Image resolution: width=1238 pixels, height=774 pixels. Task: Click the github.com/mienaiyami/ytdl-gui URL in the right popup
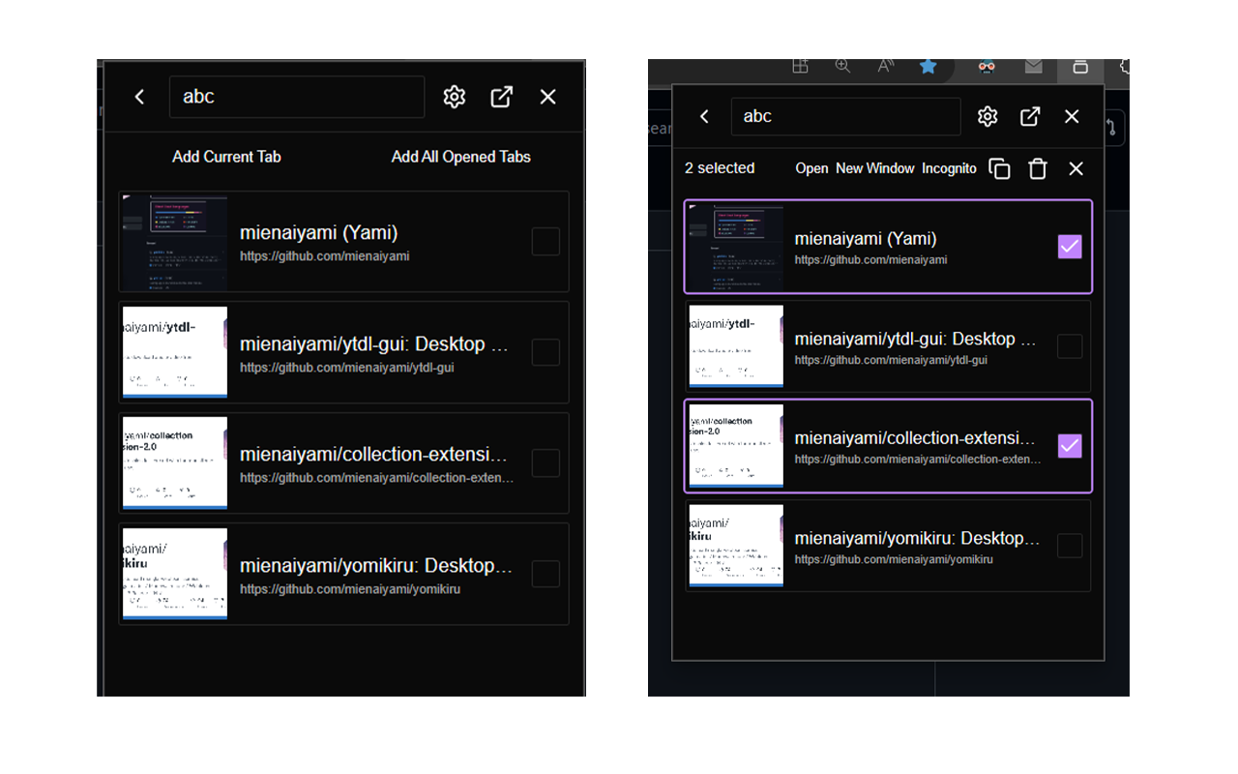point(891,360)
